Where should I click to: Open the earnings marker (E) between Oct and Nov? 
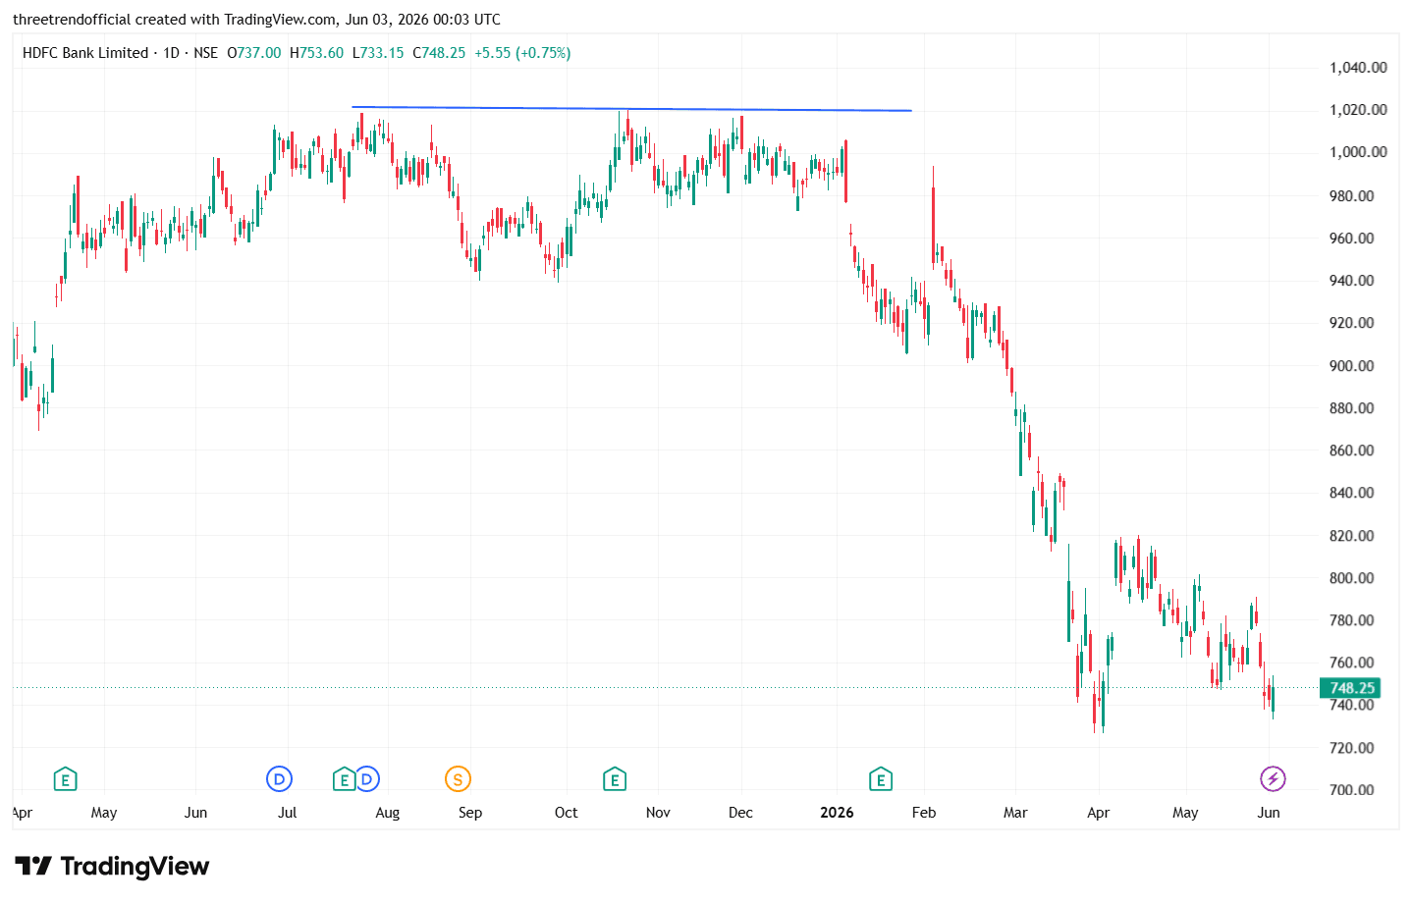tap(615, 780)
